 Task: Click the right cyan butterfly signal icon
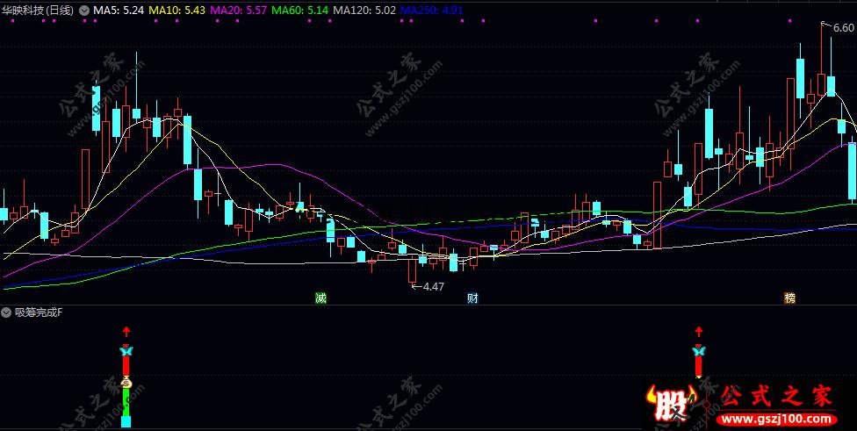pyautogui.click(x=698, y=351)
